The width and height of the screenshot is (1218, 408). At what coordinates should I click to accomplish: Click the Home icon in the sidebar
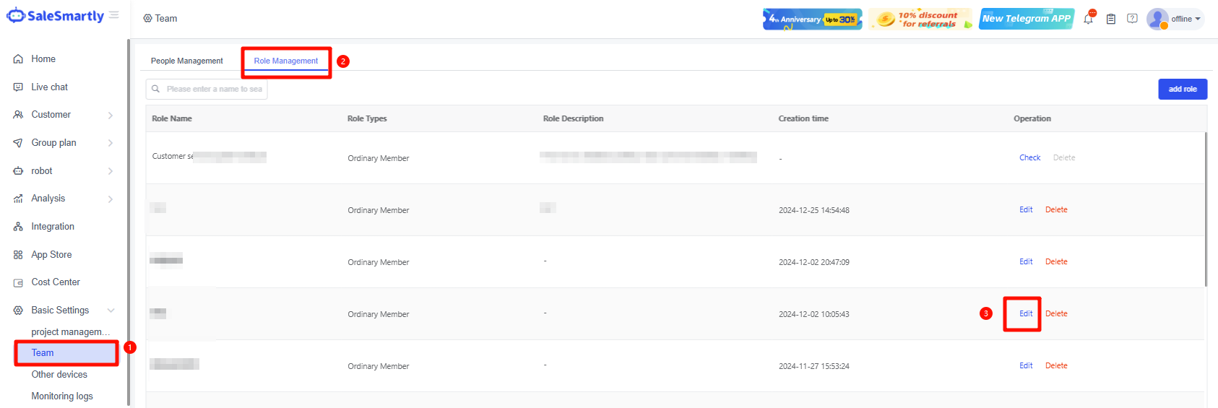(18, 59)
